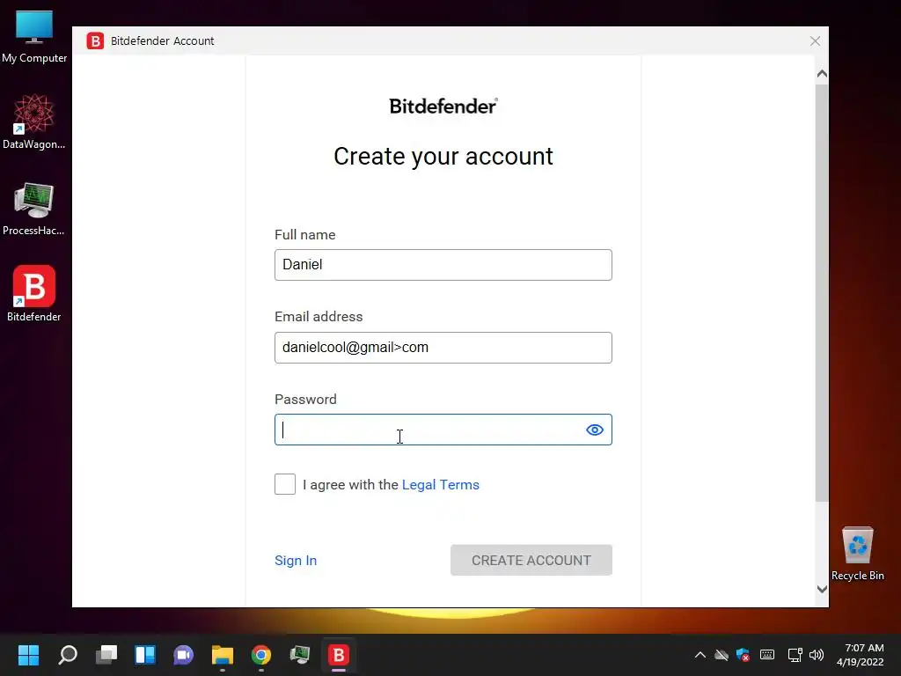Open the Widgets panel from taskbar

(145, 655)
